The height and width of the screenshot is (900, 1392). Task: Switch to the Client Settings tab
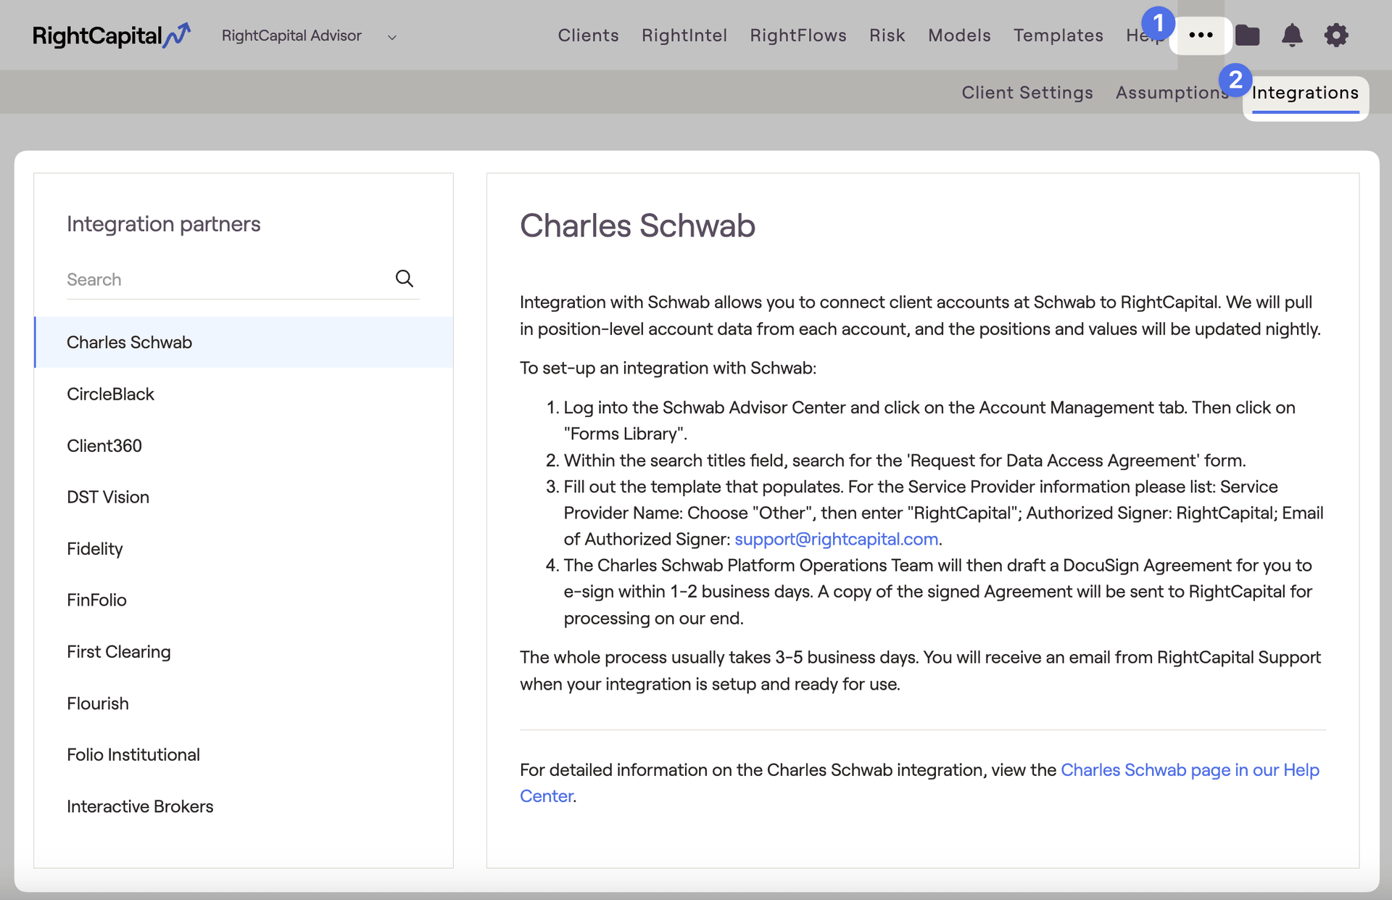coord(1027,93)
